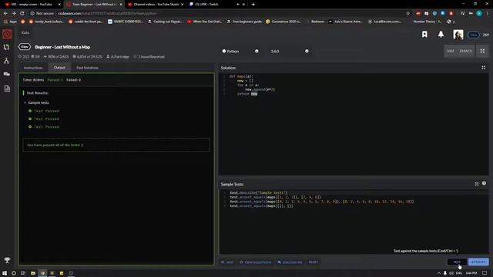Open File Explorer from the taskbar
The width and height of the screenshot is (493, 277).
pos(32,273)
